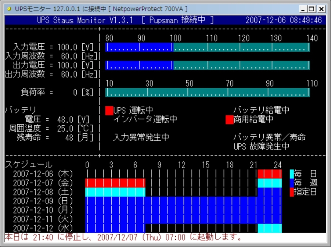Screen dimensions: 331x247
Task: Select the cyan 毎日 legend swatch
Action: click(x=291, y=174)
